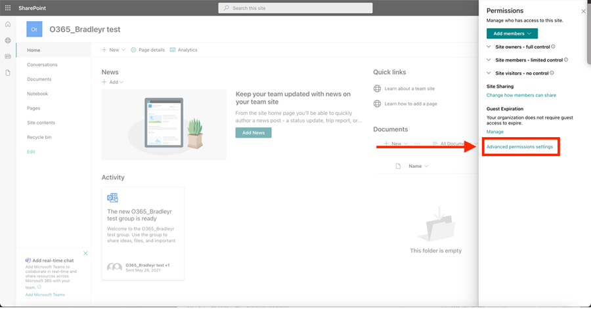The image size is (591, 309).
Task: Open the Learn how to add a page link
Action: [411, 104]
